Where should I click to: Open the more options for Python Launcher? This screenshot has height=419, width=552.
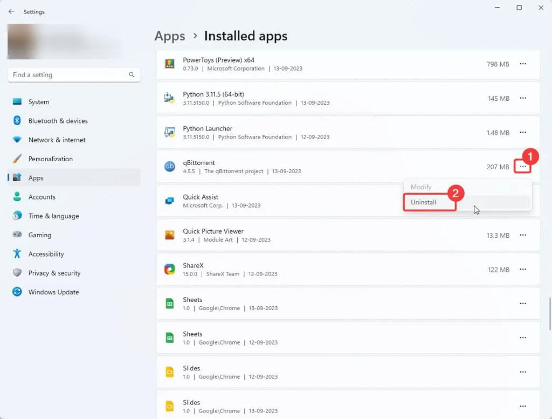(523, 132)
